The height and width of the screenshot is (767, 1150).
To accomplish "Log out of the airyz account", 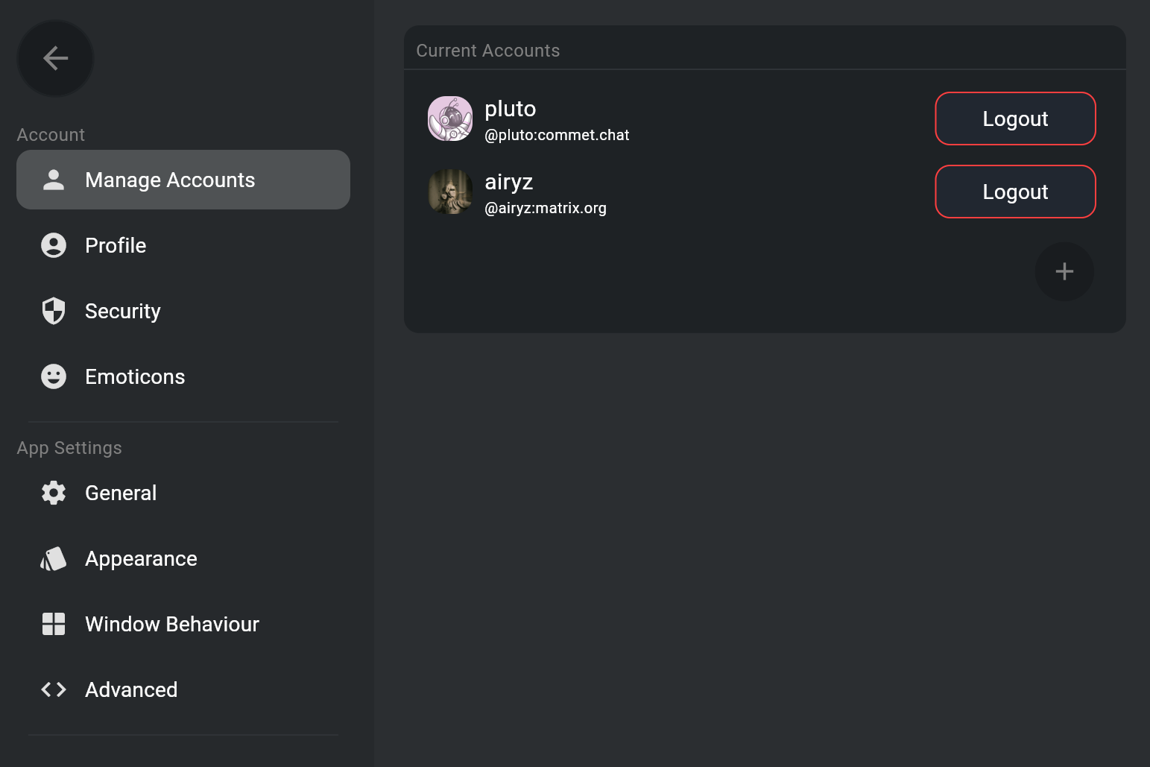I will 1015,192.
